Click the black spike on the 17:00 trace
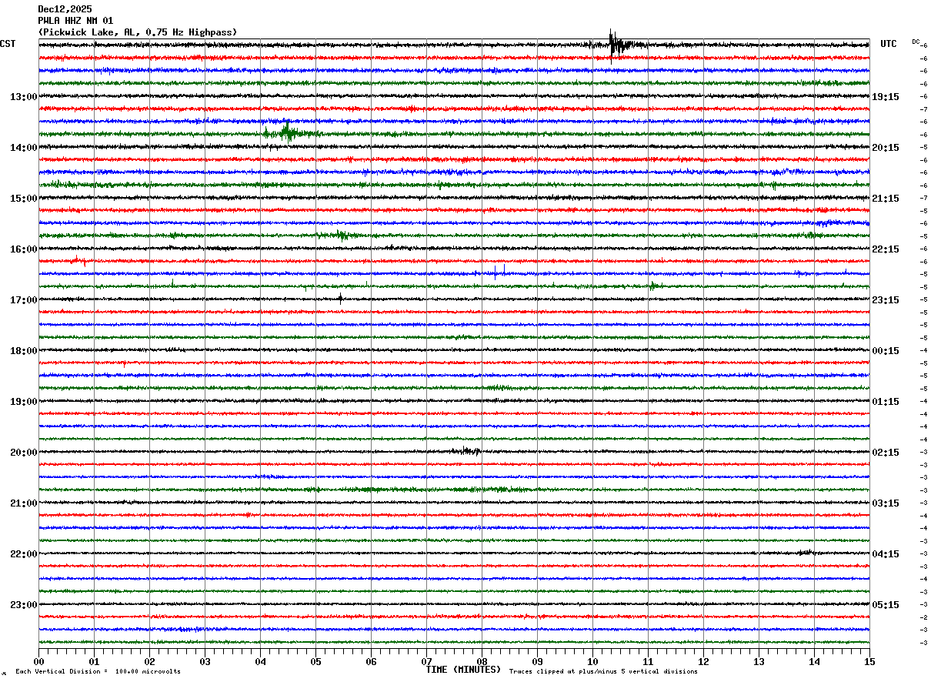931x682 pixels. pyautogui.click(x=340, y=299)
